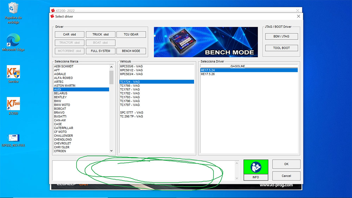Choose MPC555/6 - VAG vehicle entry
The height and width of the screenshot is (198, 352).
(157, 66)
